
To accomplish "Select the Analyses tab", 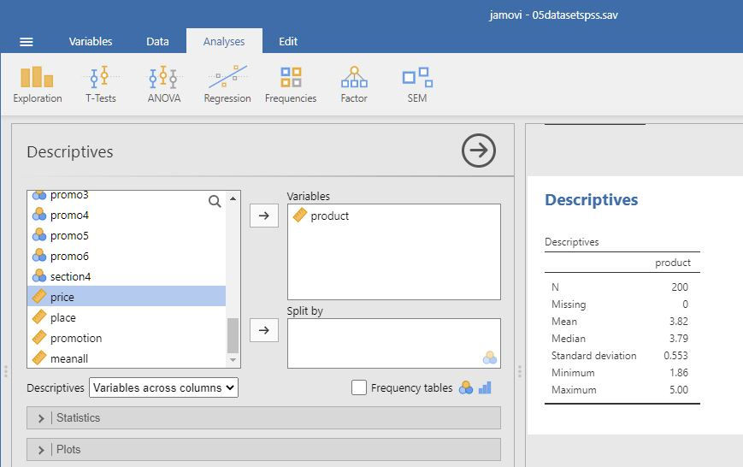I will [224, 41].
